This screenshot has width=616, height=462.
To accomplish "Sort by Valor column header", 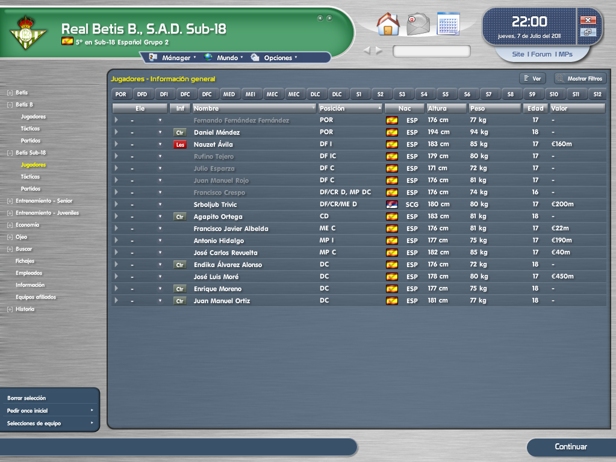I will [x=577, y=108].
